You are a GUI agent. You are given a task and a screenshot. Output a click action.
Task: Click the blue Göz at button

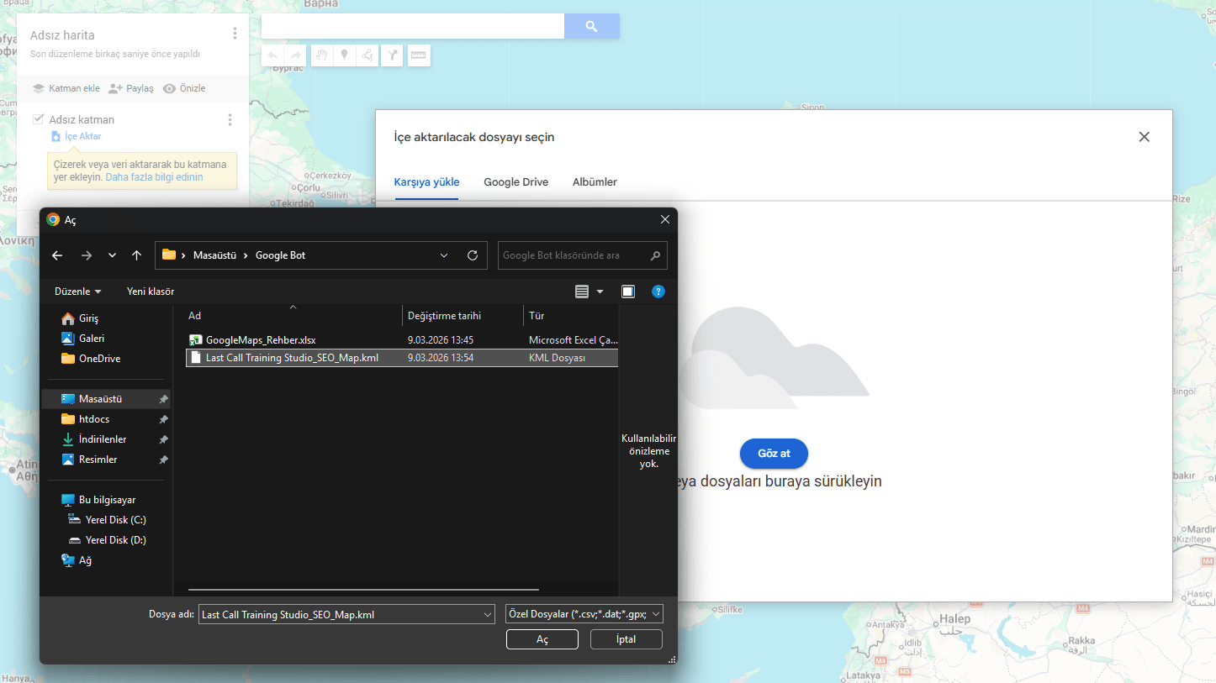(x=774, y=454)
